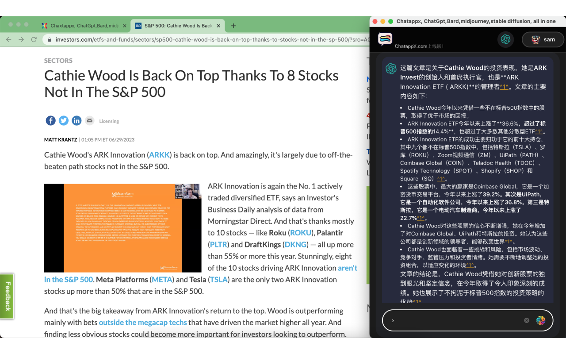
Task: Play the MarketSmith article video
Action: pos(122,228)
